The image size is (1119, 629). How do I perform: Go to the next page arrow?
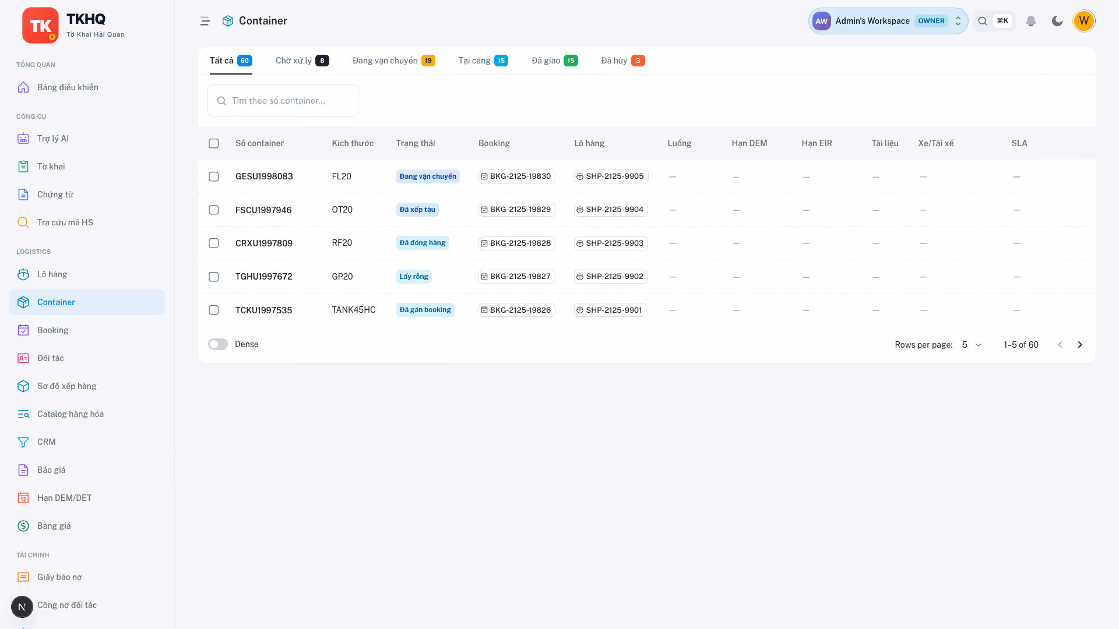tap(1080, 345)
